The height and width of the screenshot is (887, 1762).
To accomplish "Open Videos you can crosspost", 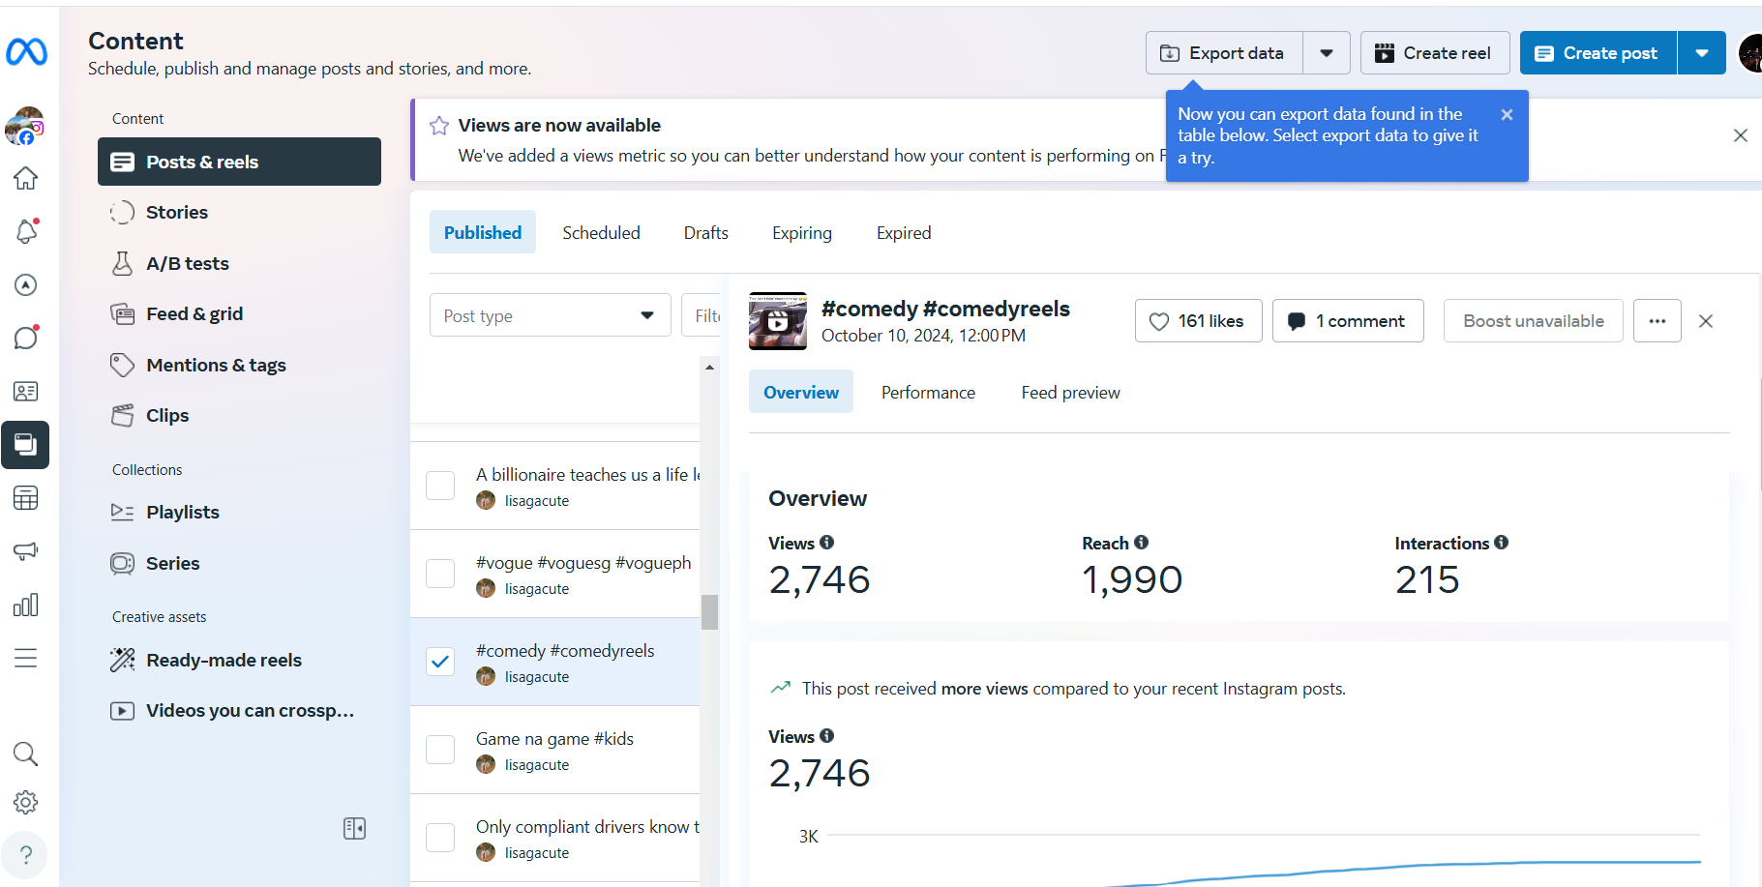I will tap(239, 710).
